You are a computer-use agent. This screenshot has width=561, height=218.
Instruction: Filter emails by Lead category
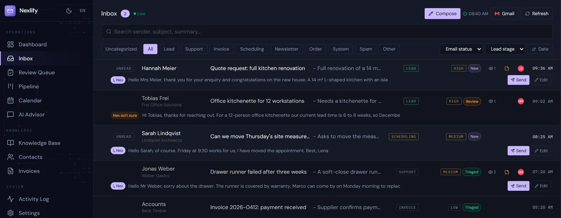click(x=169, y=49)
